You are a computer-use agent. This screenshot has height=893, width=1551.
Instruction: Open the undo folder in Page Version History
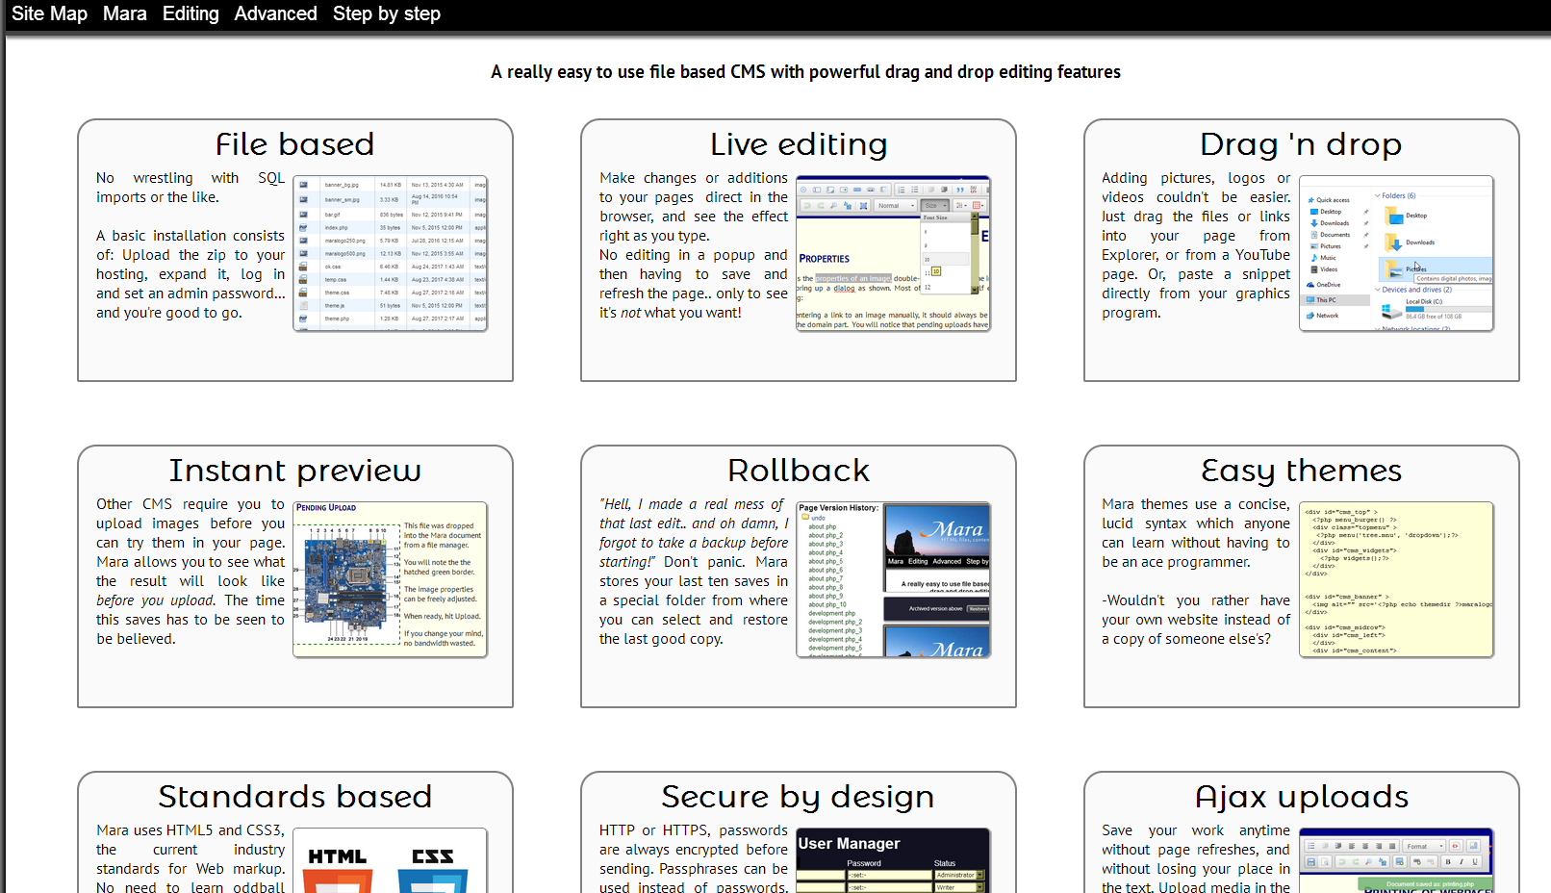pyautogui.click(x=818, y=518)
